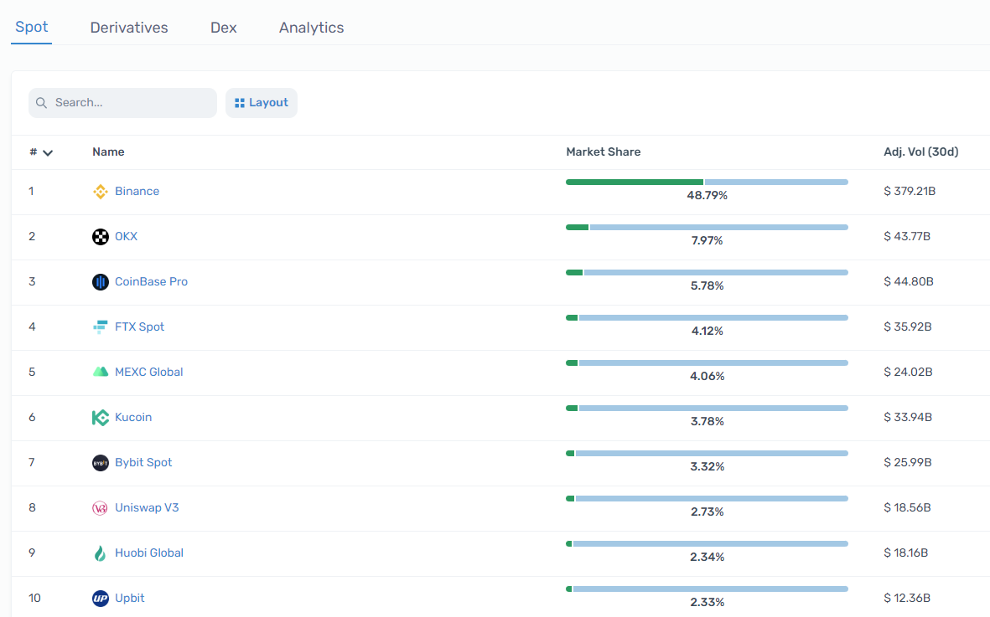
Task: Select the $ 18.16B volume value
Action: [x=905, y=553]
